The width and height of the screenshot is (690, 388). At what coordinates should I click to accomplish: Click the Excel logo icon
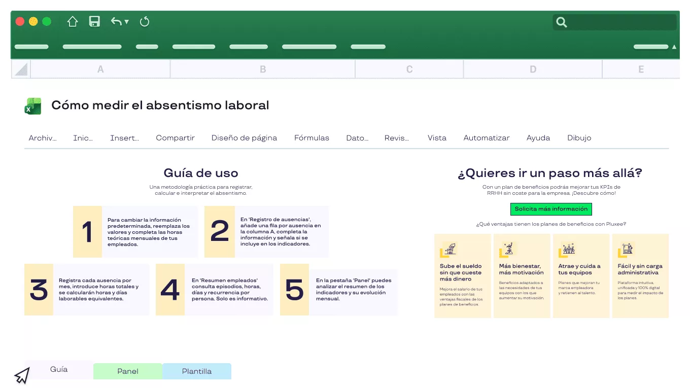pyautogui.click(x=33, y=106)
